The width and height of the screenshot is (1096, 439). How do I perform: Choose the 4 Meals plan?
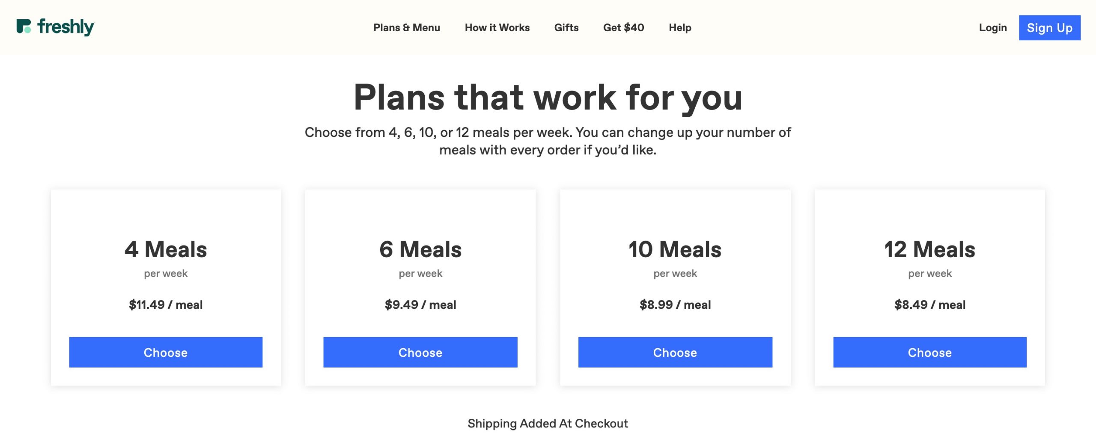pos(166,352)
